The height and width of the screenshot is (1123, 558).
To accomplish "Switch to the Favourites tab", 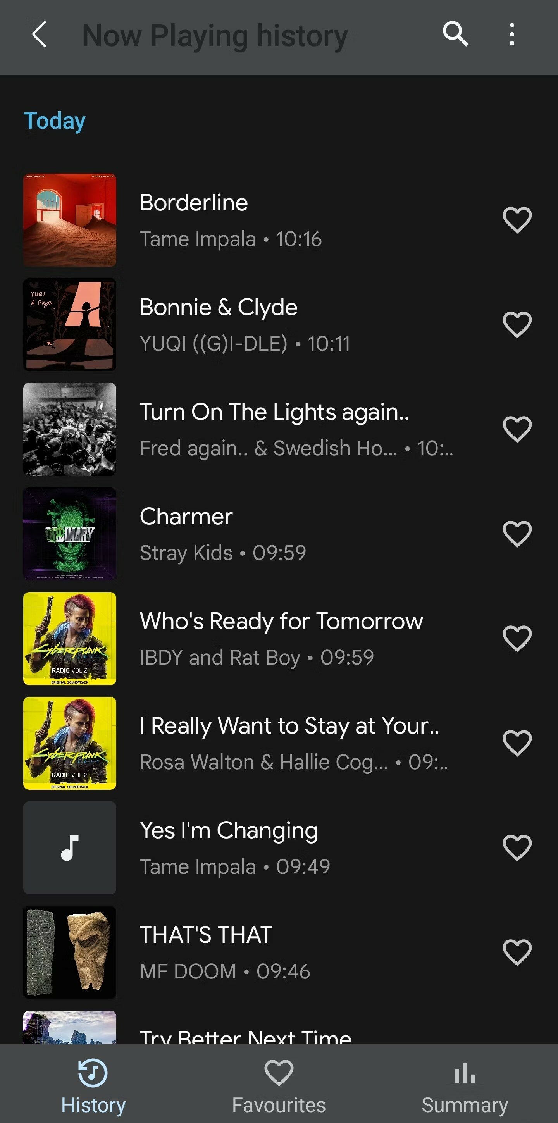I will click(x=279, y=1085).
